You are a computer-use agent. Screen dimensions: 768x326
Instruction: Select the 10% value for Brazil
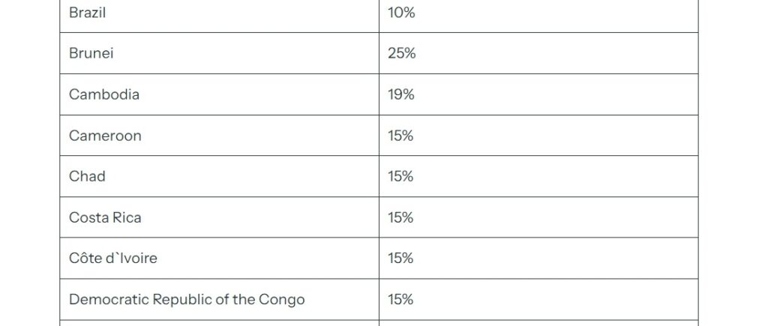tap(401, 13)
